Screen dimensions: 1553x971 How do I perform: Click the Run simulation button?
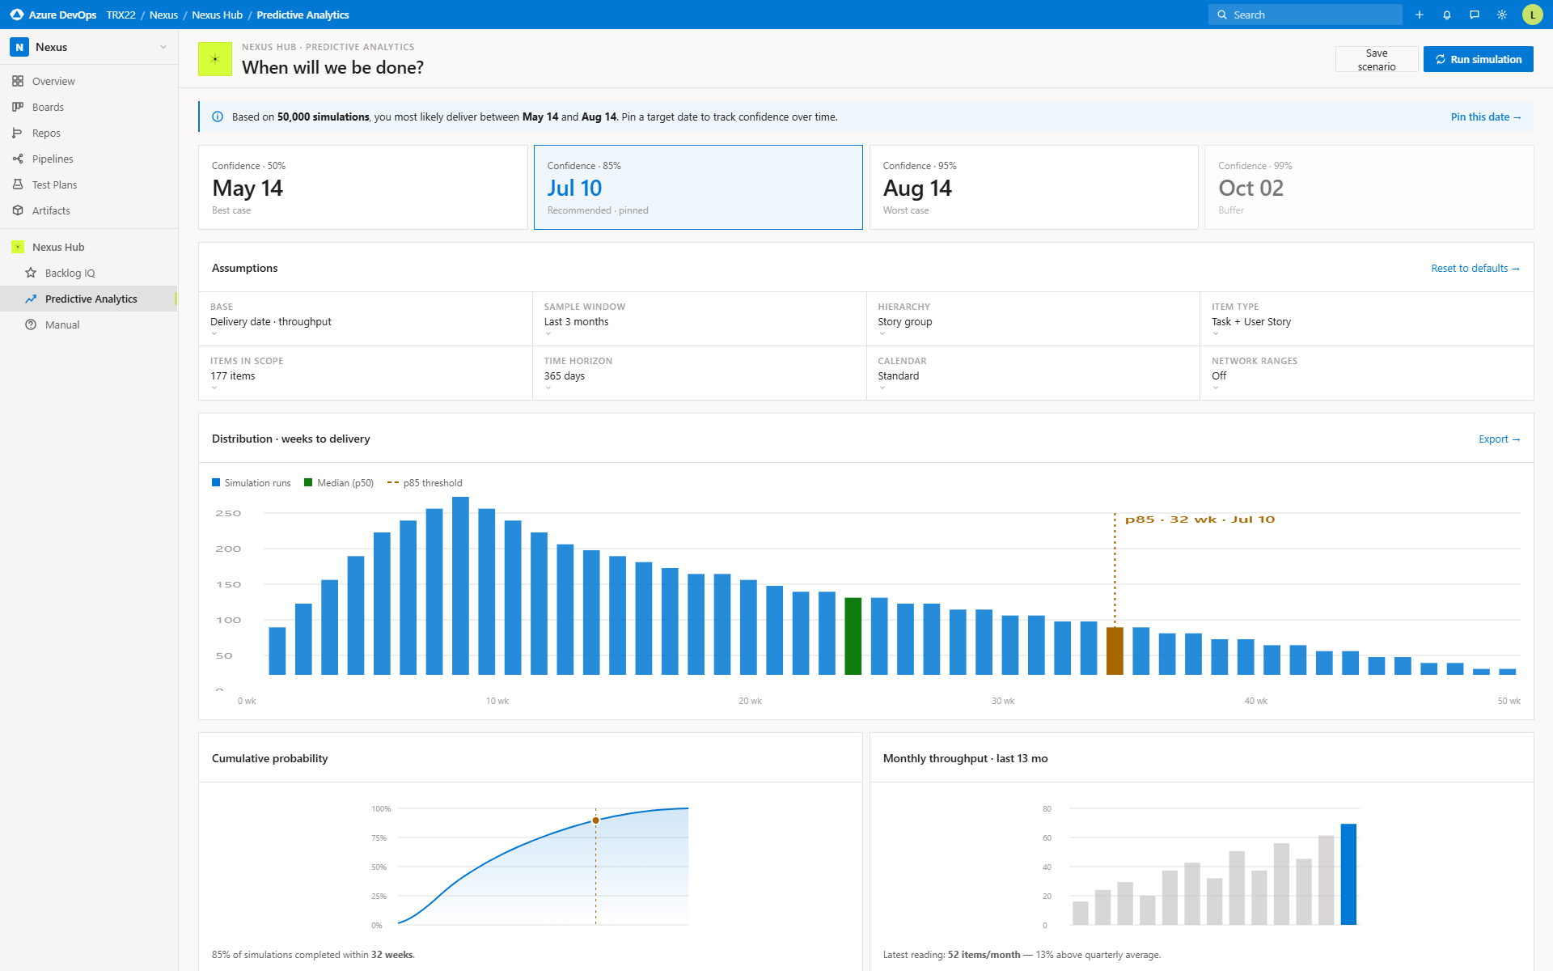click(1478, 58)
